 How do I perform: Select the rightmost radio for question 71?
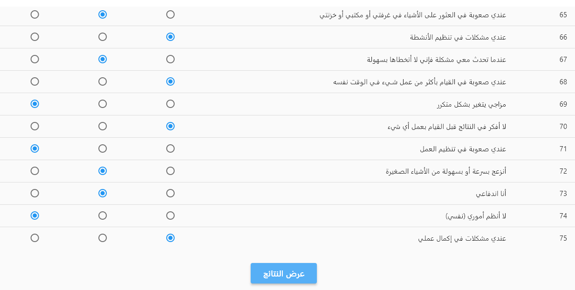coord(171,148)
